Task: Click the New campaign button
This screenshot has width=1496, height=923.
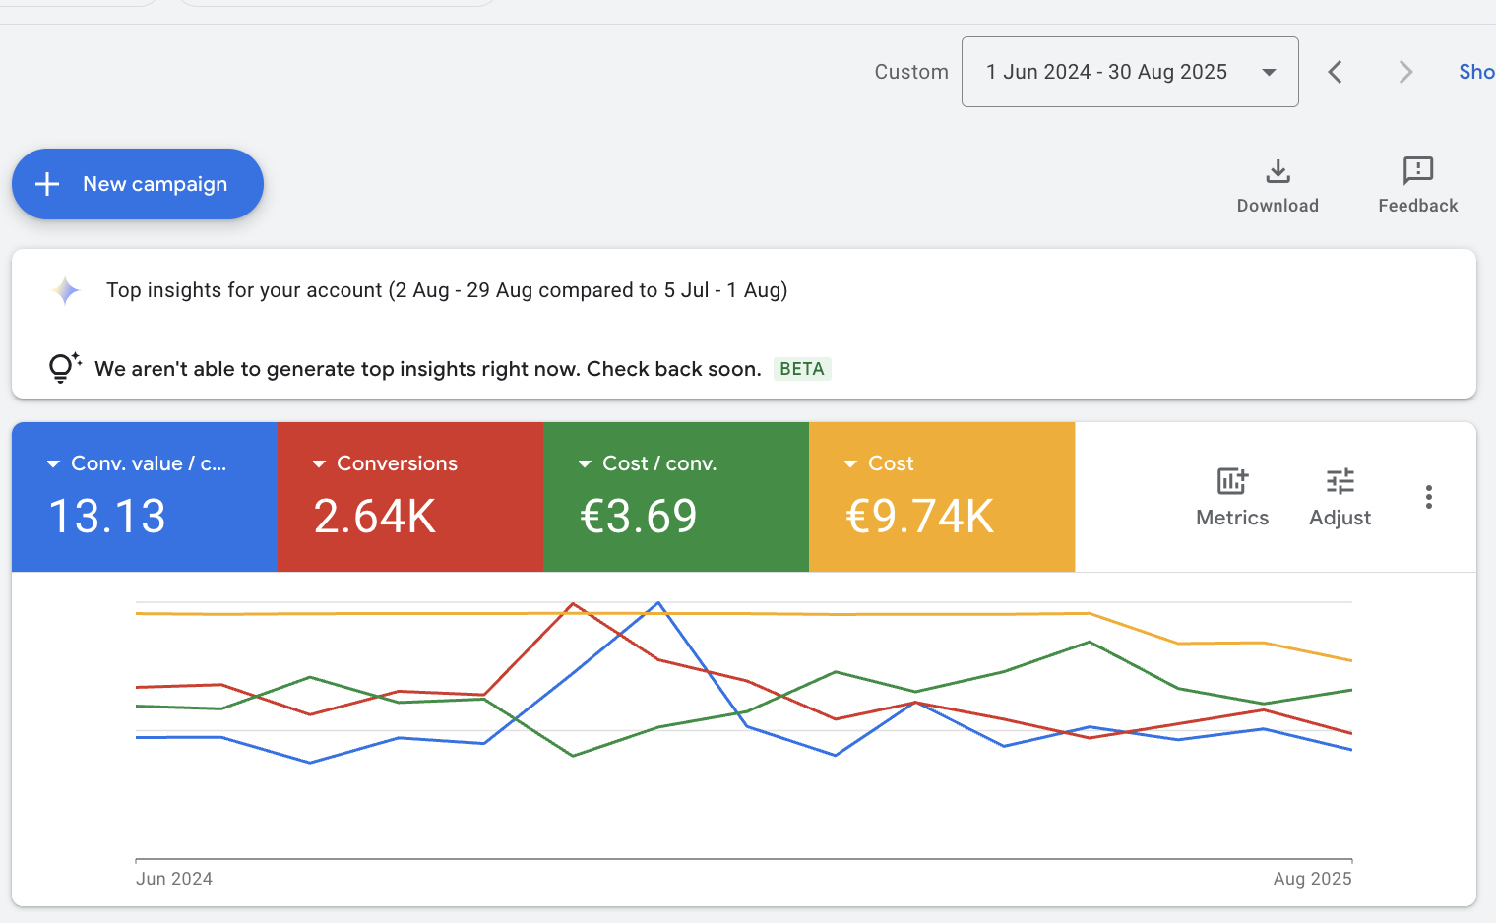Action: coord(138,184)
